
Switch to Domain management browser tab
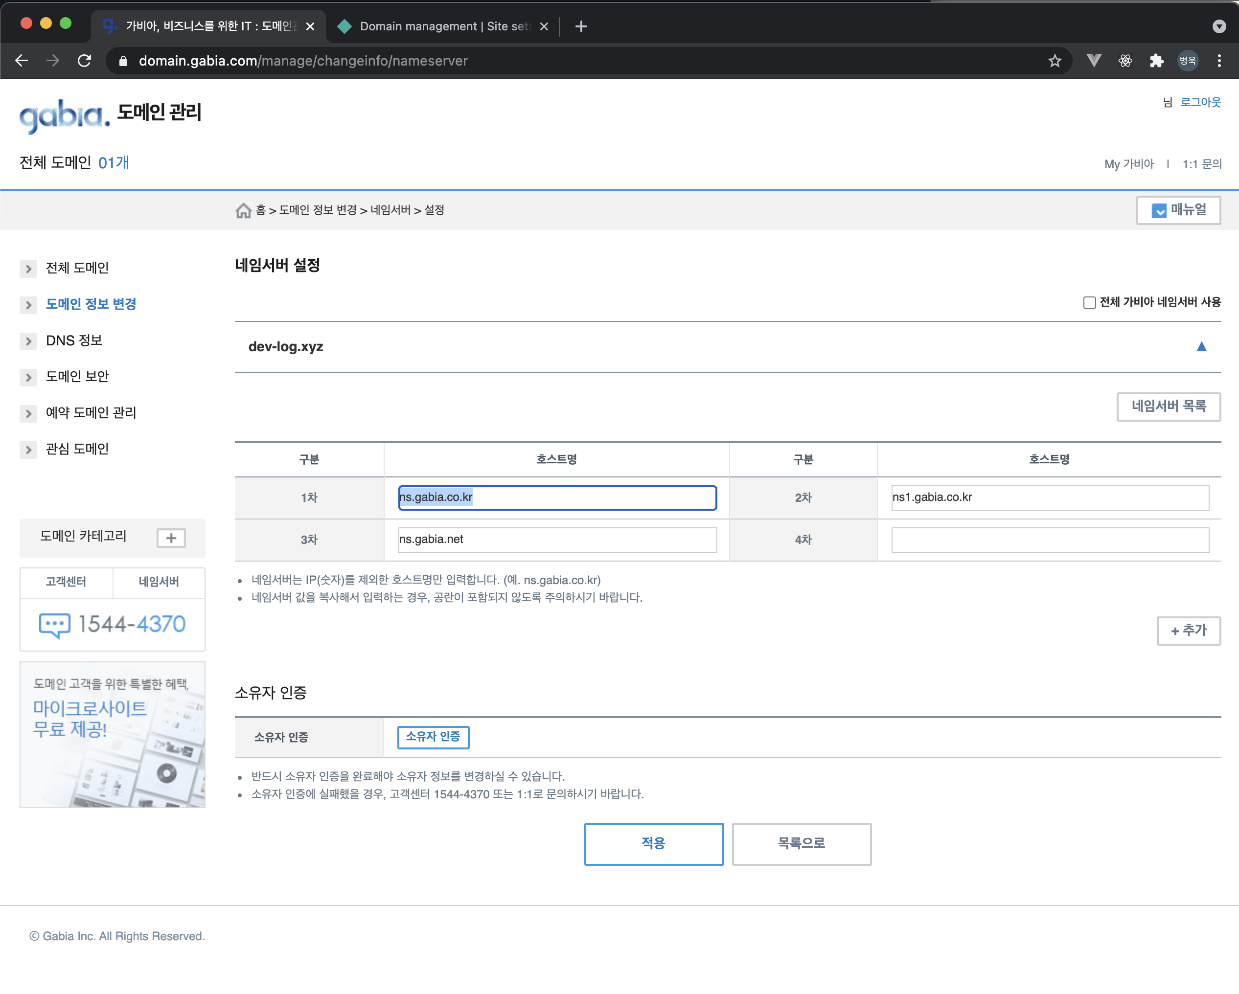point(442,26)
